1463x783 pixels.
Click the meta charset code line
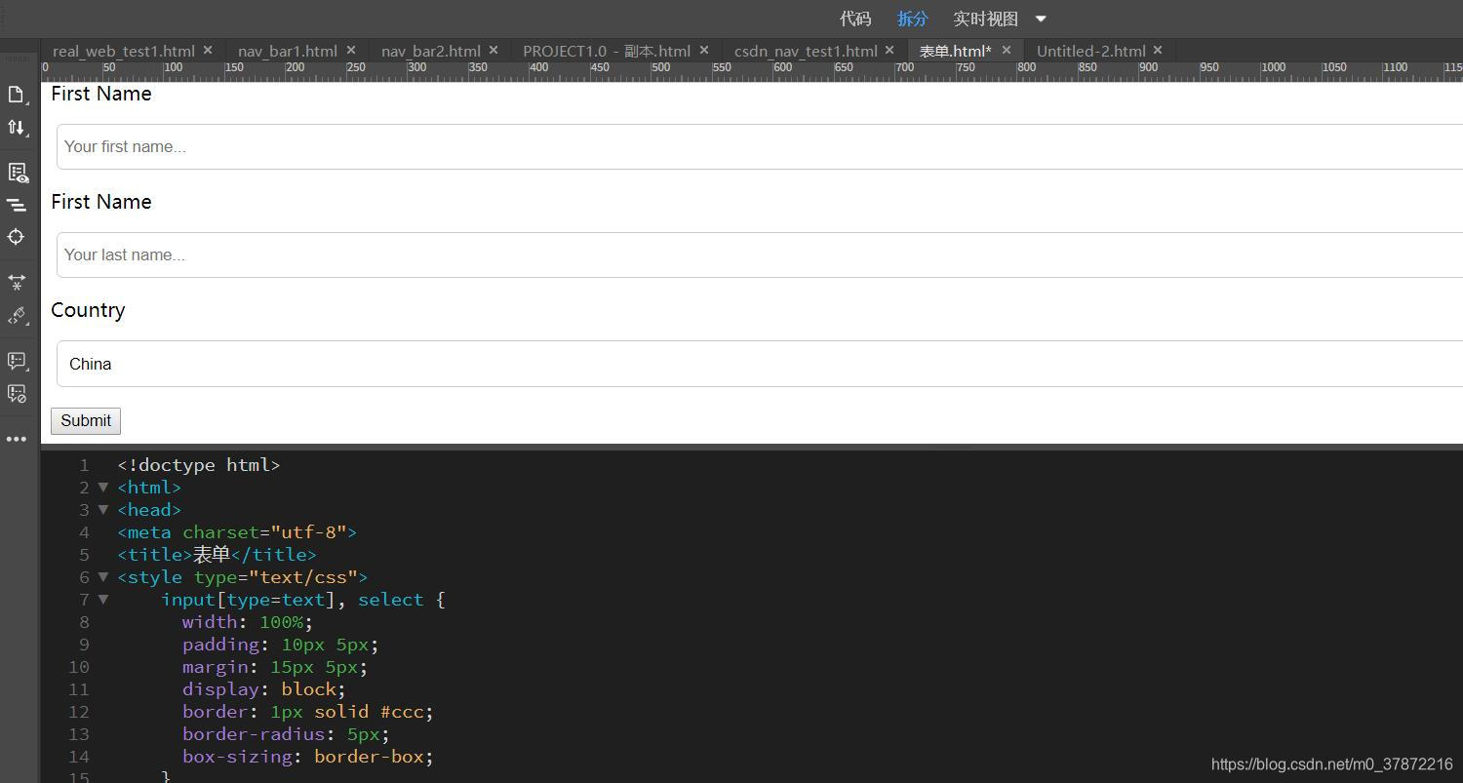pos(237,532)
